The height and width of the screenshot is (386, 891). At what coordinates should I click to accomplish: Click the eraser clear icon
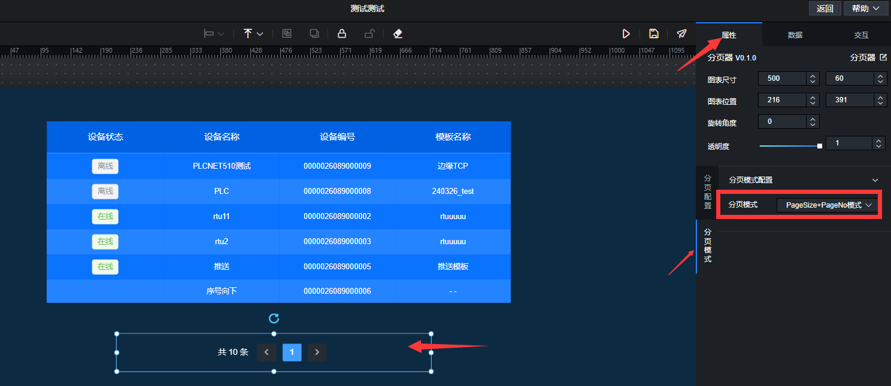(x=398, y=34)
